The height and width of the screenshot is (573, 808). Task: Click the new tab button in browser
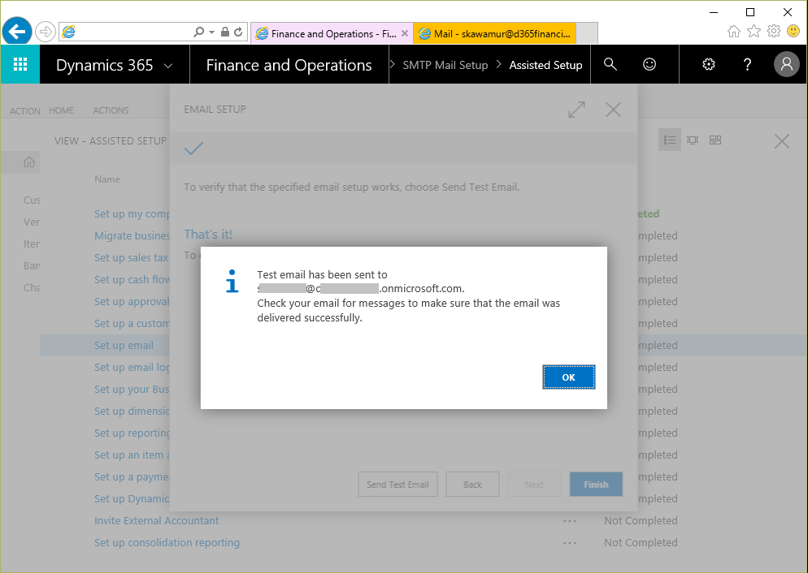tap(587, 33)
